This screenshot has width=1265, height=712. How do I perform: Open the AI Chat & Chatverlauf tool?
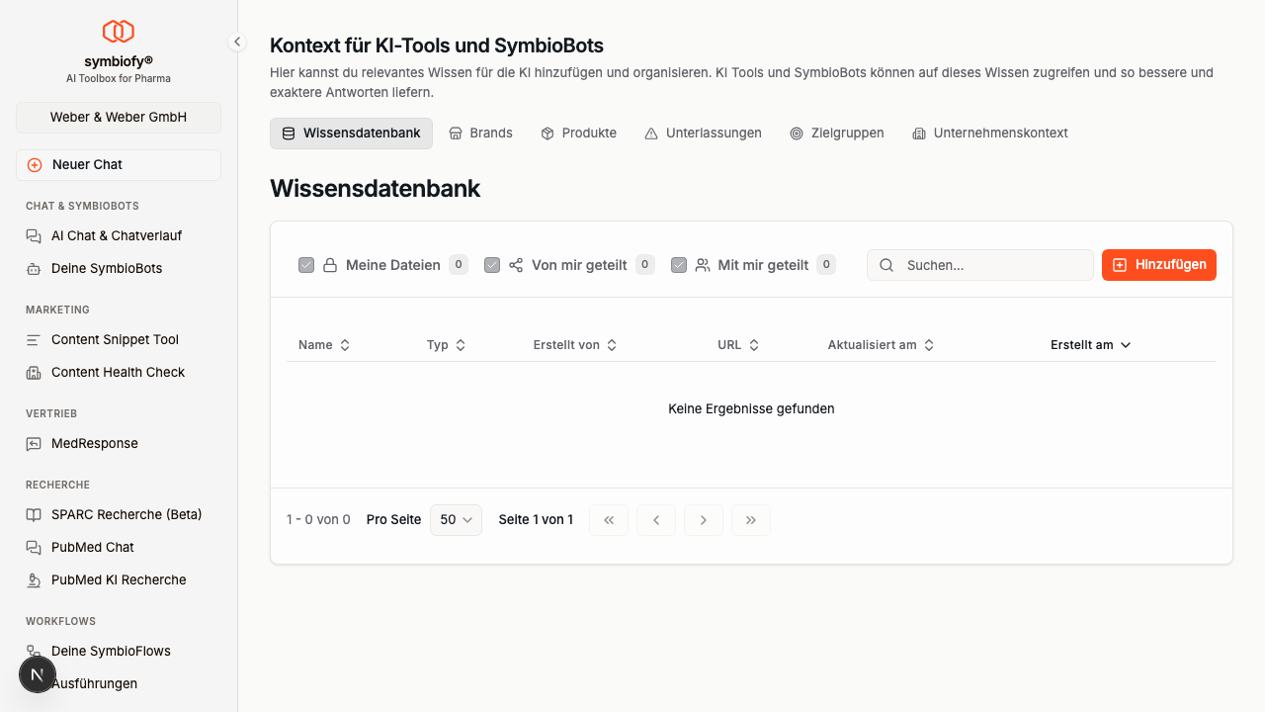click(x=116, y=235)
